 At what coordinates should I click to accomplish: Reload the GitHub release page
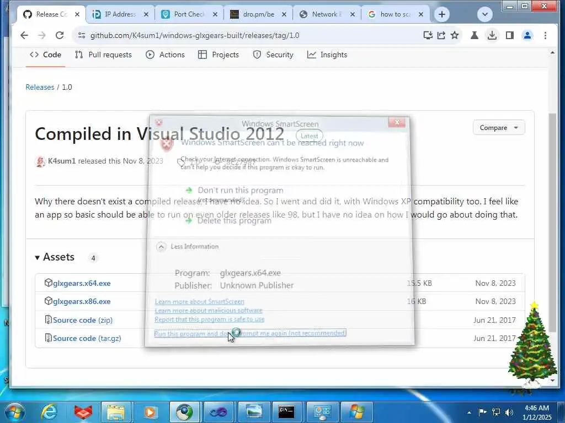pyautogui.click(x=60, y=35)
